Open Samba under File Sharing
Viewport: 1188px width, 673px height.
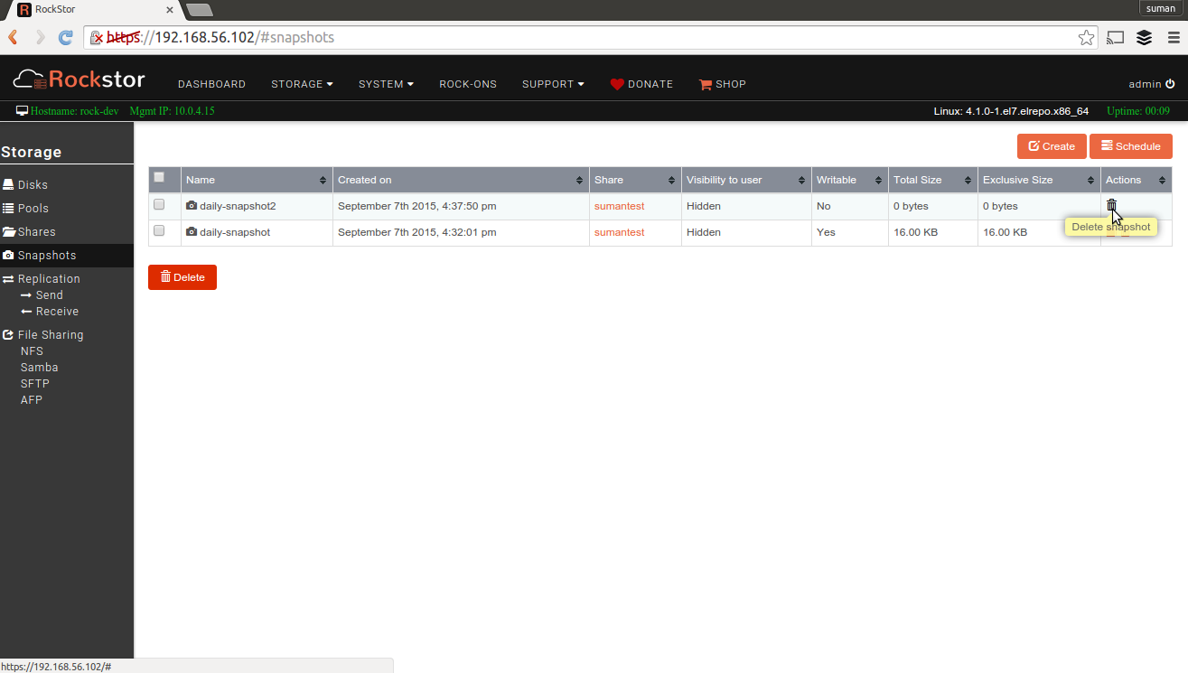point(39,368)
